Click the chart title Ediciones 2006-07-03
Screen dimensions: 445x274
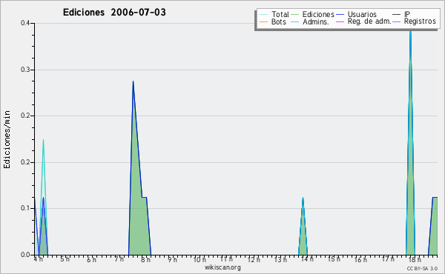(x=114, y=13)
